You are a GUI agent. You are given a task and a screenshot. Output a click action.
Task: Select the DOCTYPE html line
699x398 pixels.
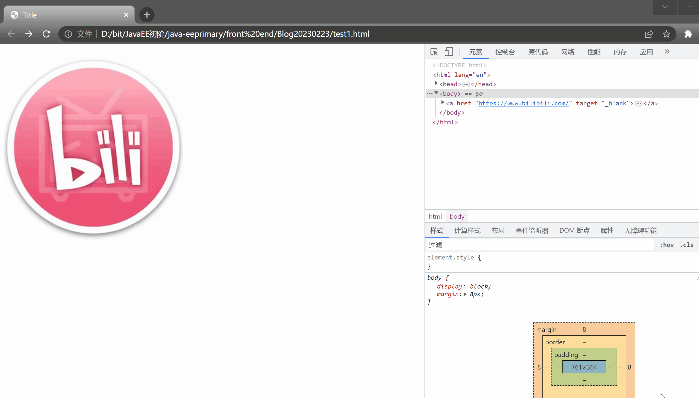click(x=460, y=65)
